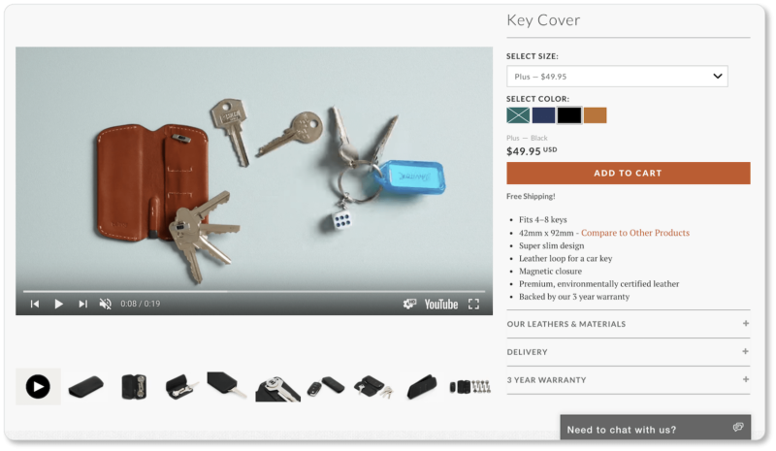The width and height of the screenshot is (776, 451).
Task: Select the sold-out teal color swatch
Action: [518, 115]
